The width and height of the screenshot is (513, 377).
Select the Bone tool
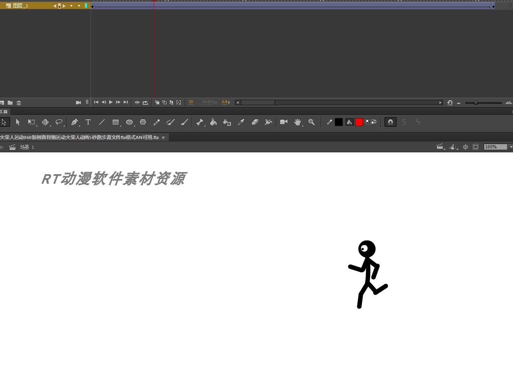point(200,122)
